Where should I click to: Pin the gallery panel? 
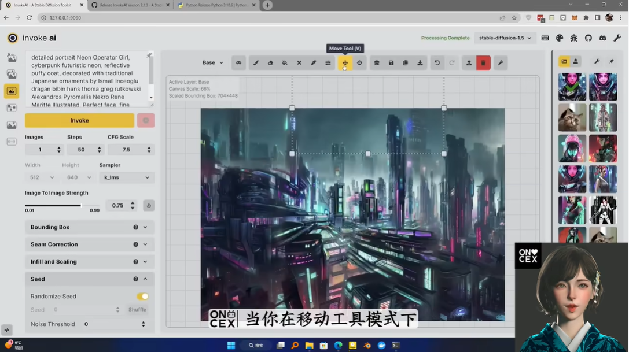[612, 61]
